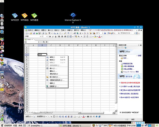The width and height of the screenshot is (159, 127).
Task: Open the font size dropdown
Action: tap(47, 37)
